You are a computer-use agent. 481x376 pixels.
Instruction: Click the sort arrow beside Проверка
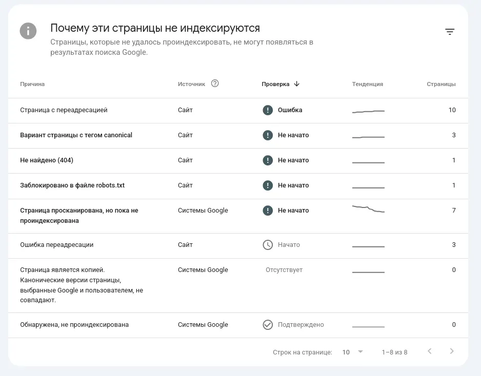tap(296, 84)
